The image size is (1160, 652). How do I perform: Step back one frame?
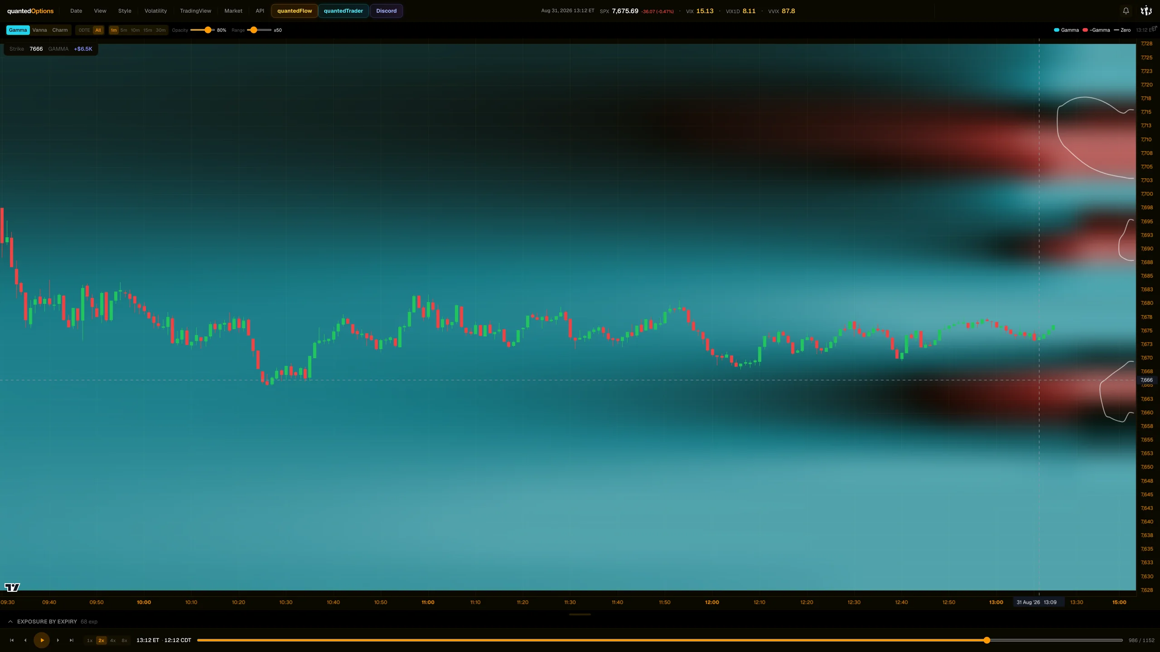tap(25, 640)
